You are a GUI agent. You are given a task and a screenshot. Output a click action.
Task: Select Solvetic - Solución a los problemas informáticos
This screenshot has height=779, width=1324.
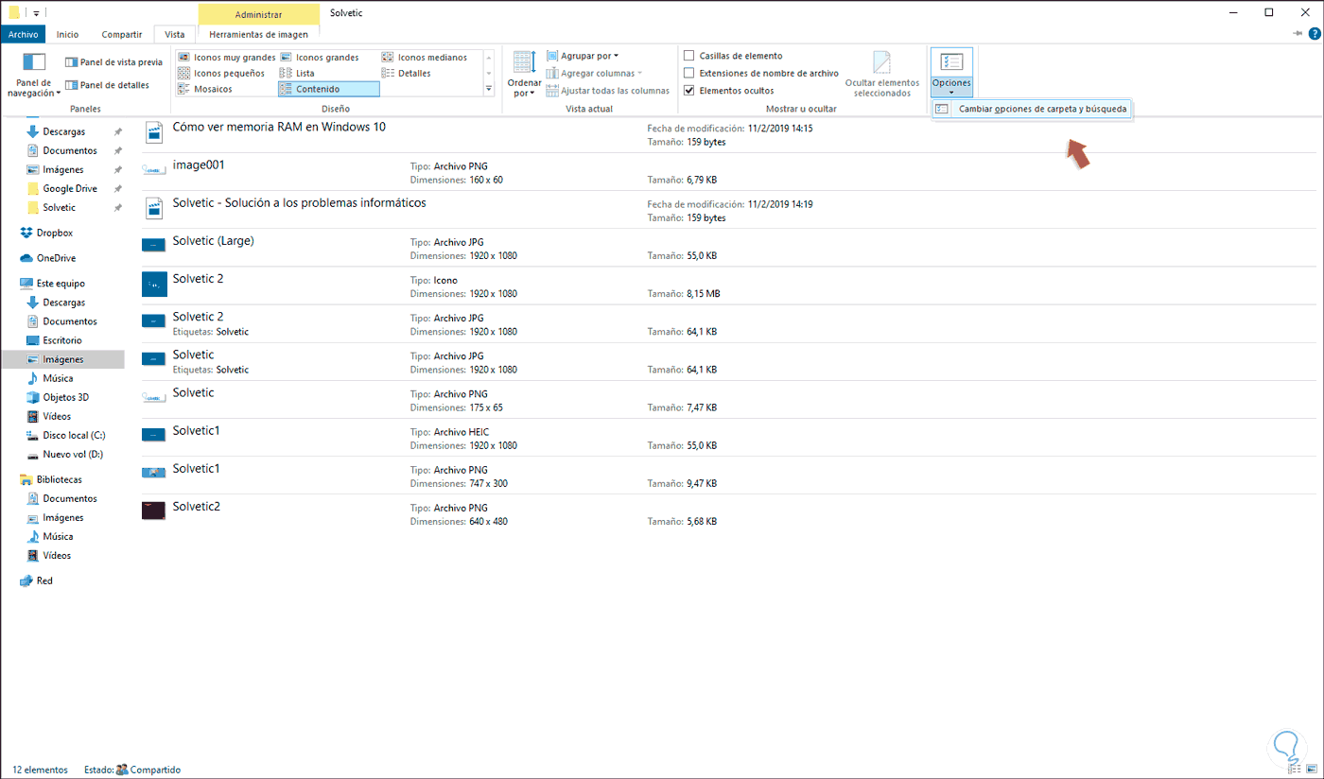(x=299, y=202)
